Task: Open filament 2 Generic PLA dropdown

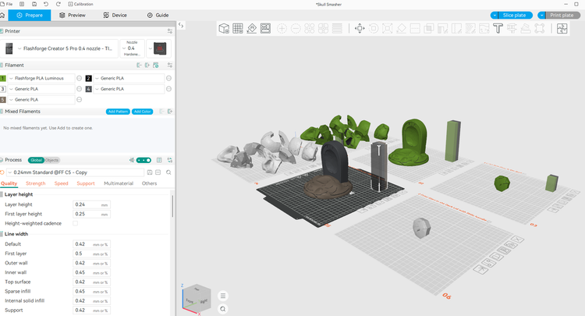Action: pos(129,78)
